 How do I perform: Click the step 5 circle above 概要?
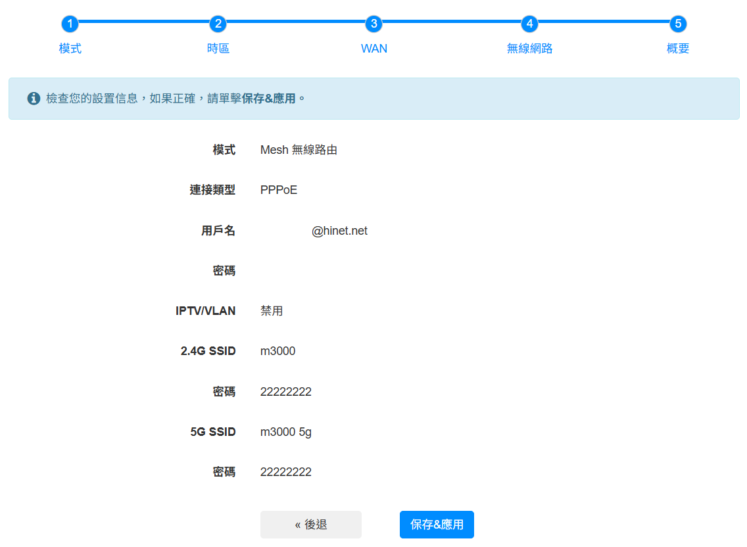point(677,23)
